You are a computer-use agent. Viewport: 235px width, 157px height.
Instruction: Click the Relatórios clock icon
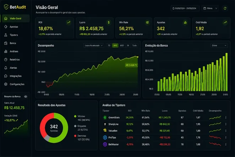point(6,59)
